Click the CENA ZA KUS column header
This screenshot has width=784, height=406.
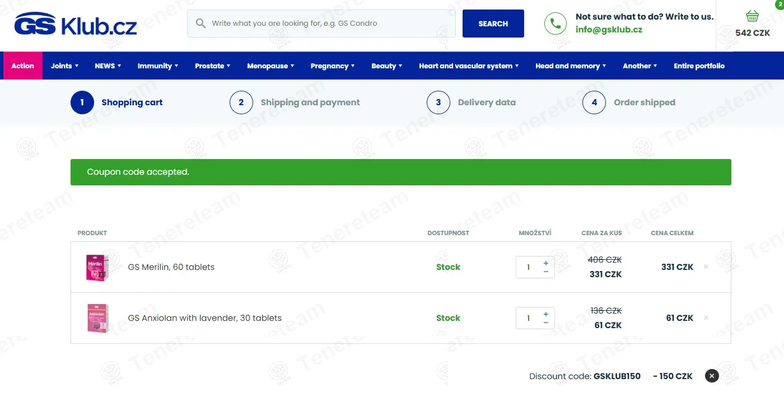tap(601, 233)
